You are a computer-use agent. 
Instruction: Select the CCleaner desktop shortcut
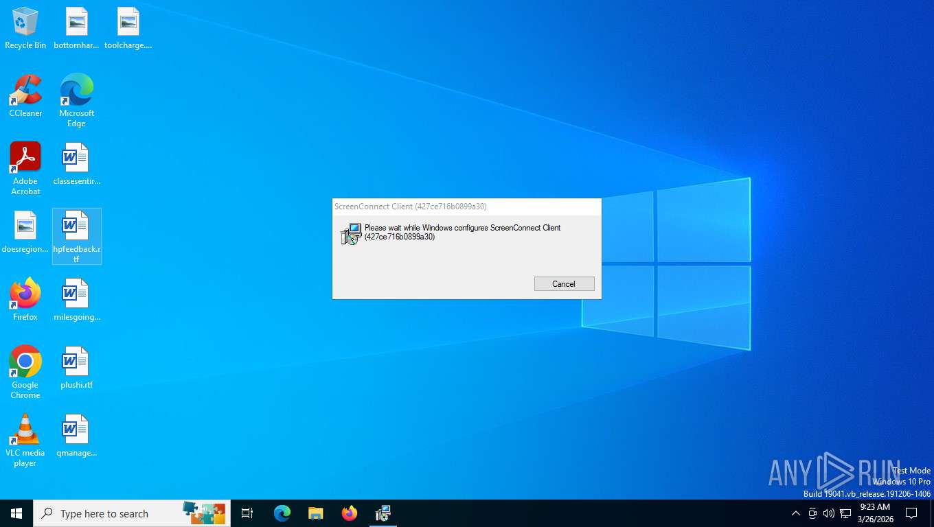[x=25, y=97]
